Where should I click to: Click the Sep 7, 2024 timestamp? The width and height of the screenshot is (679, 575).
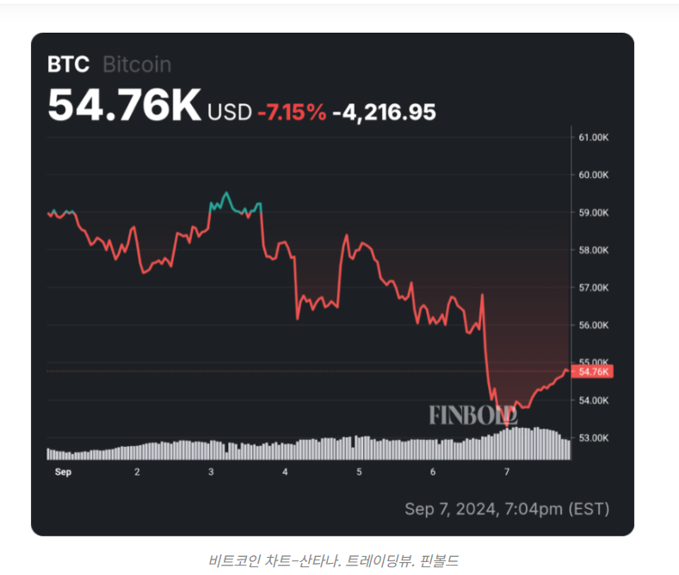(507, 510)
